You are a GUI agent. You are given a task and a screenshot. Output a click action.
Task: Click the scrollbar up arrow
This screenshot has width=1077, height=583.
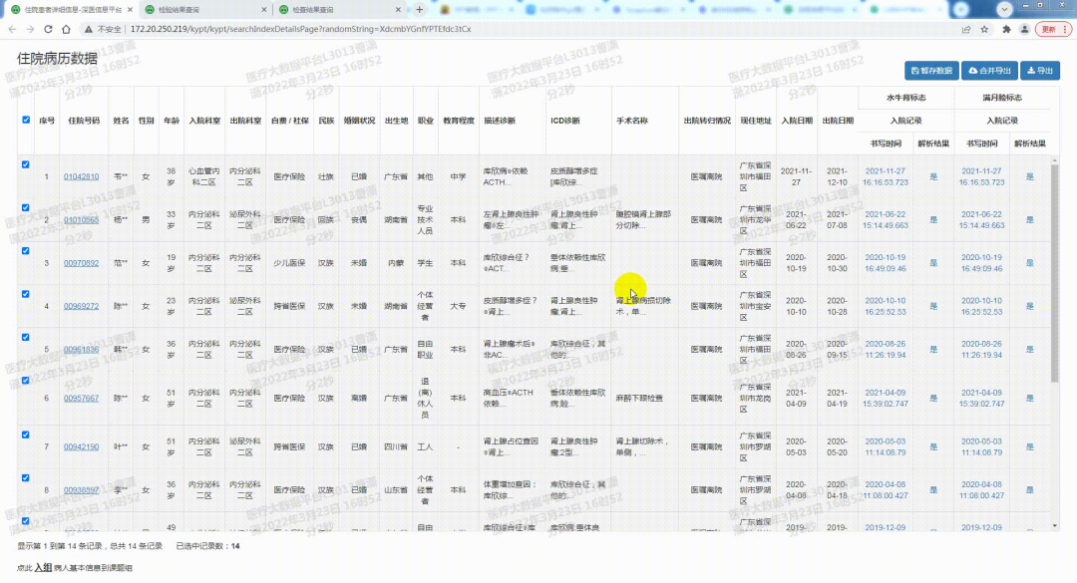(x=1055, y=159)
